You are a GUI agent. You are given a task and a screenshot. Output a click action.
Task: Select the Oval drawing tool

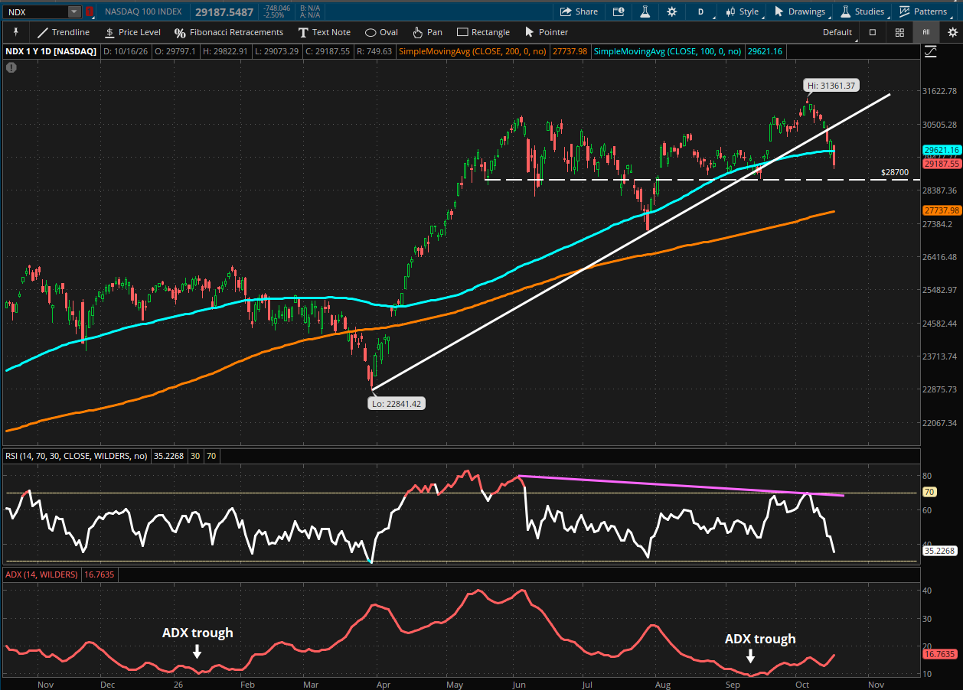click(x=381, y=32)
